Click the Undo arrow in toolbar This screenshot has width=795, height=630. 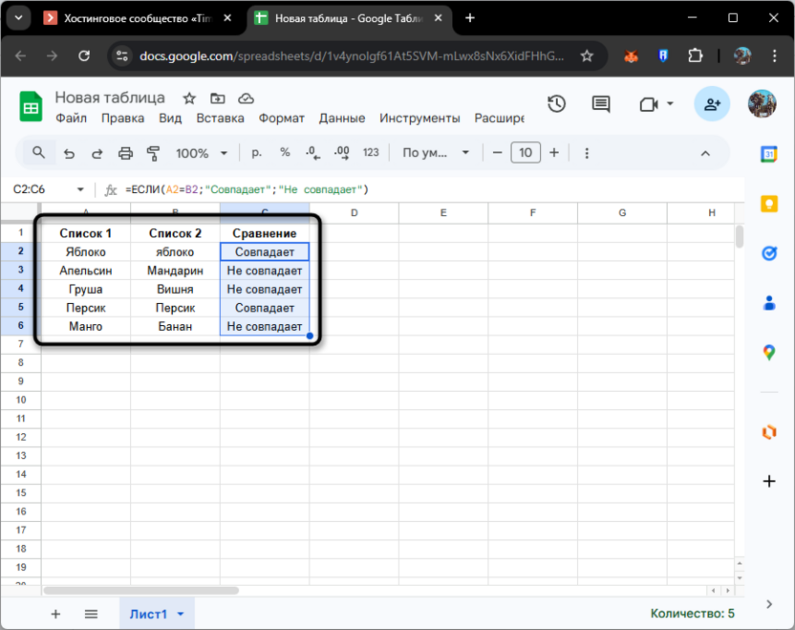click(x=69, y=153)
